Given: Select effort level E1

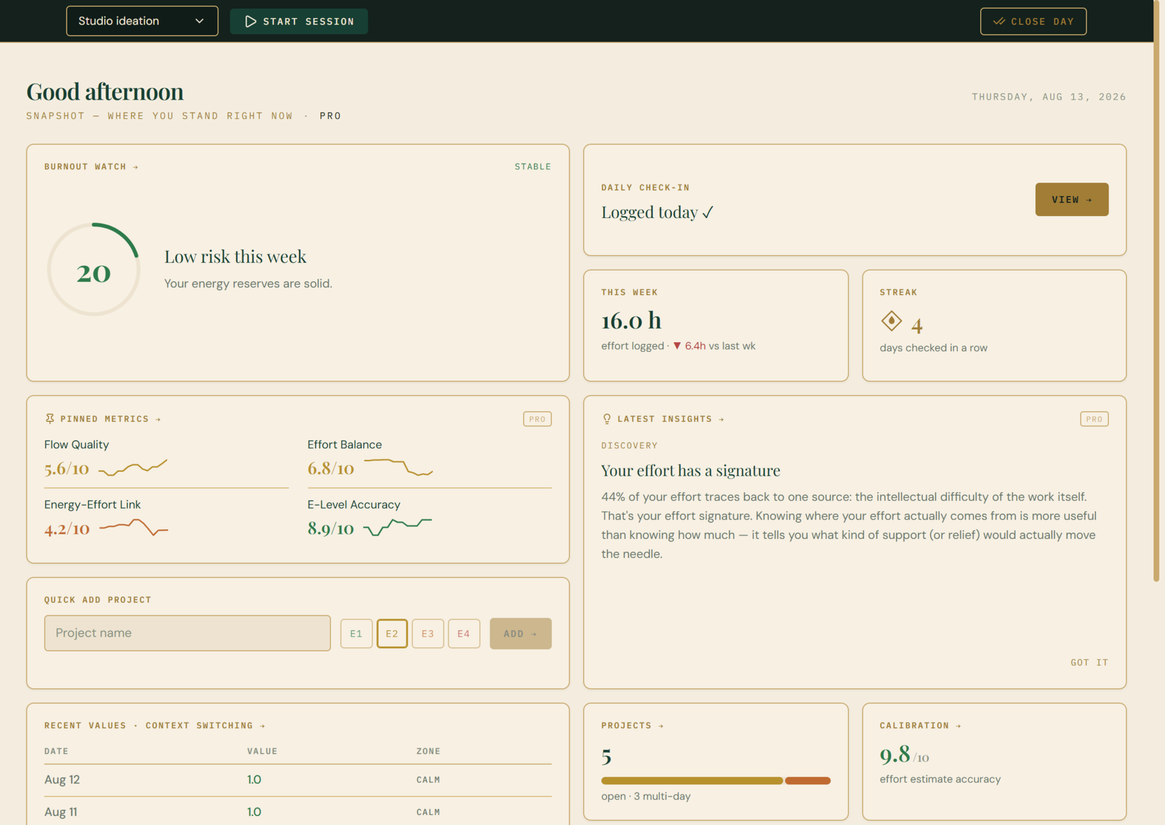Looking at the screenshot, I should pyautogui.click(x=356, y=633).
